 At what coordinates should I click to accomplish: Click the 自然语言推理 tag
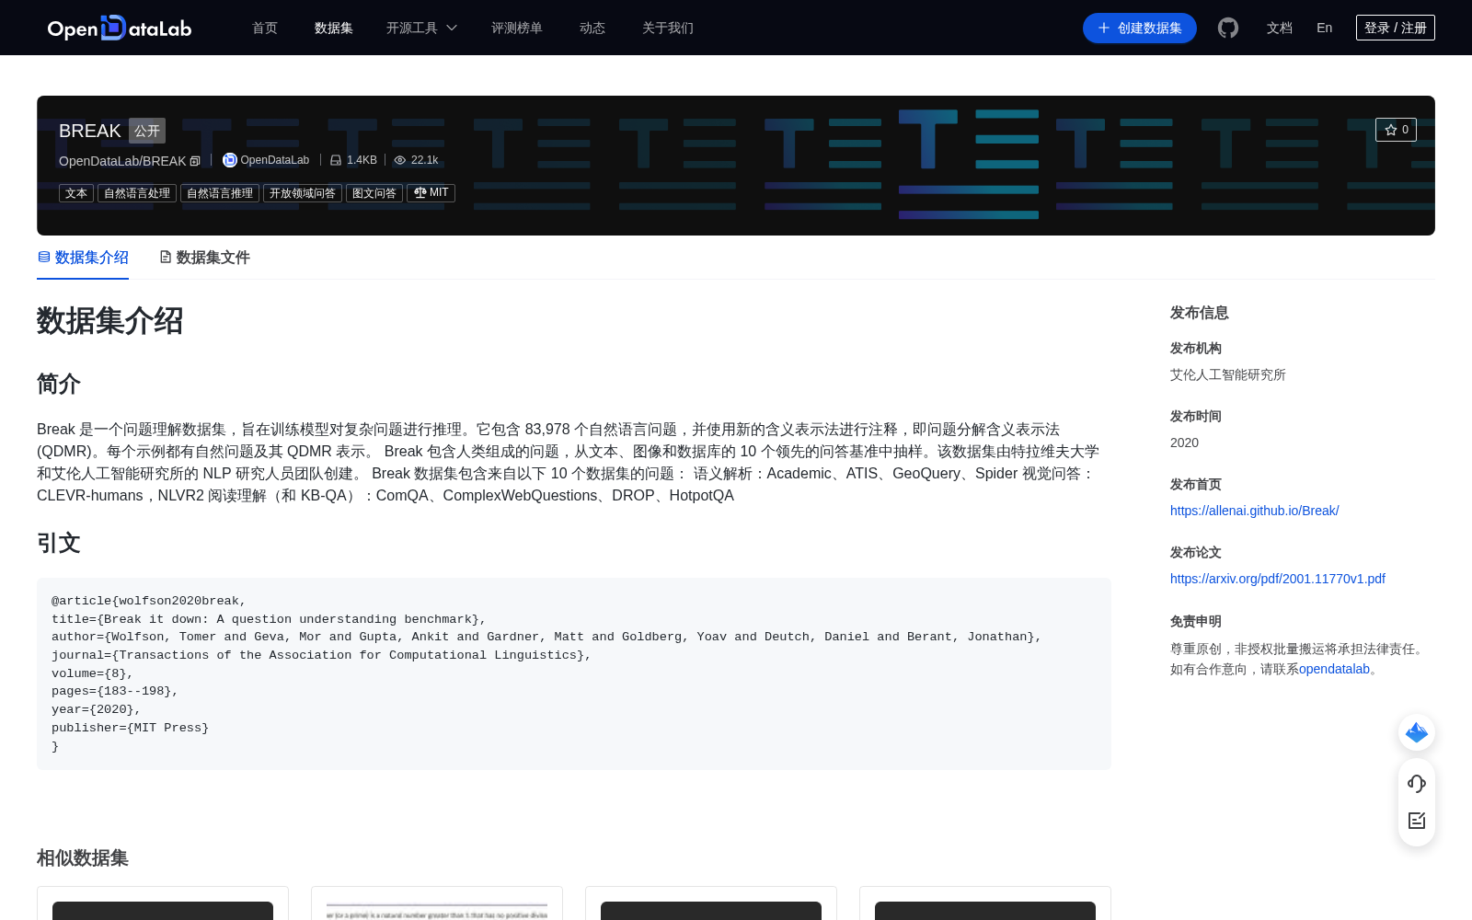click(x=220, y=193)
